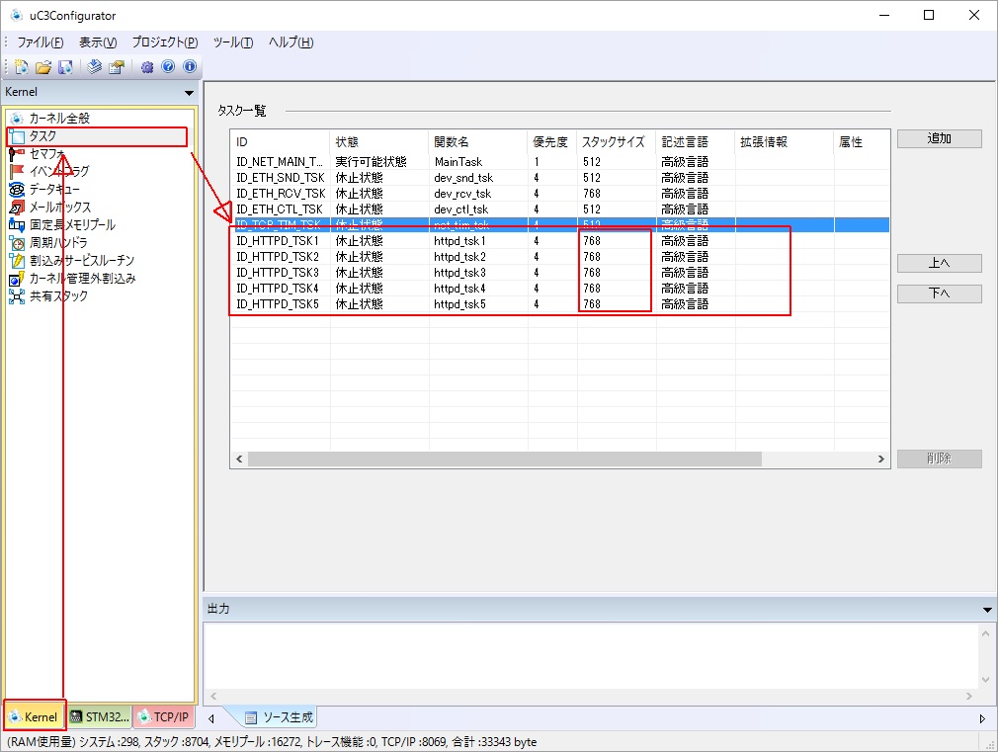The height and width of the screenshot is (752, 998).
Task: Switch to the TCP/IP tab
Action: click(162, 717)
